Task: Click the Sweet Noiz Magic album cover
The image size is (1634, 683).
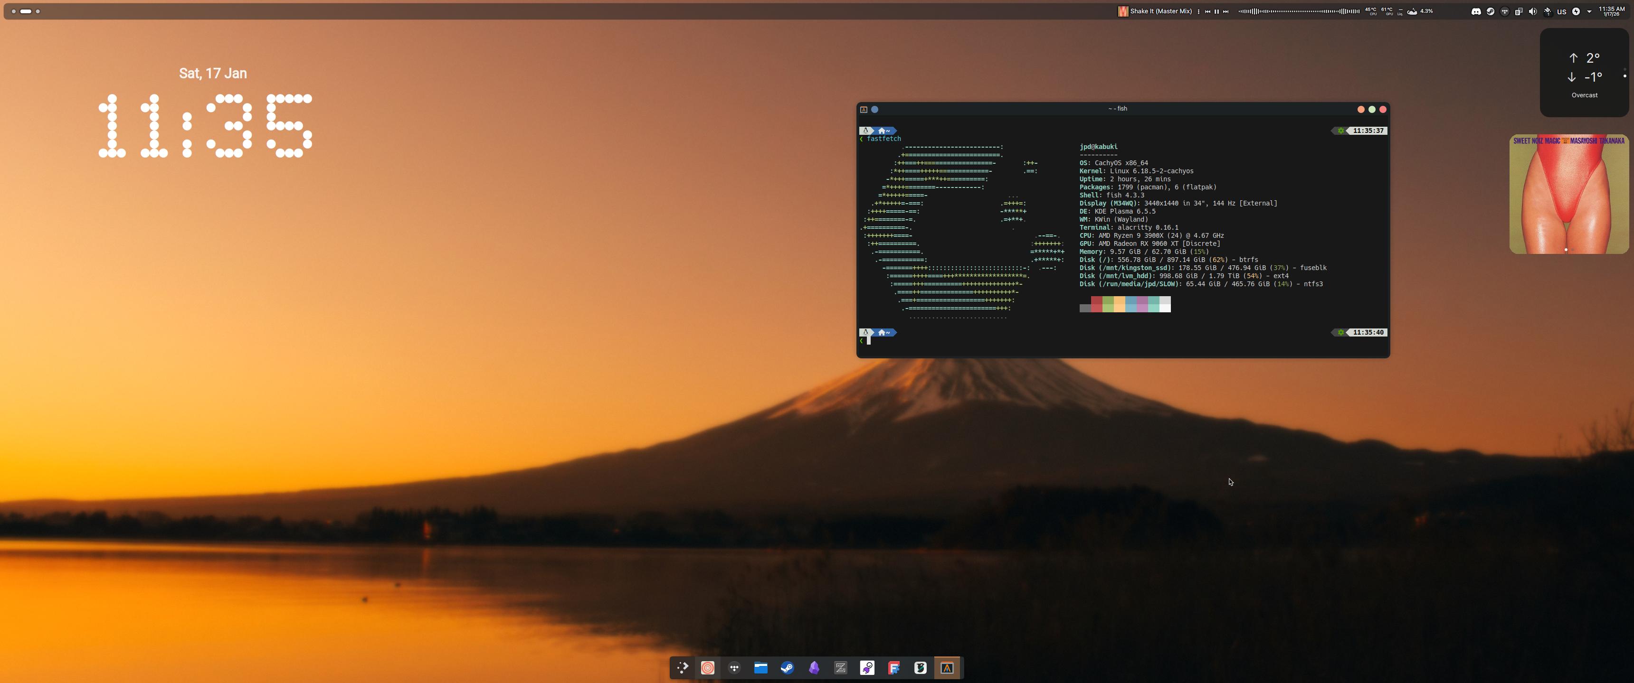Action: click(1568, 194)
